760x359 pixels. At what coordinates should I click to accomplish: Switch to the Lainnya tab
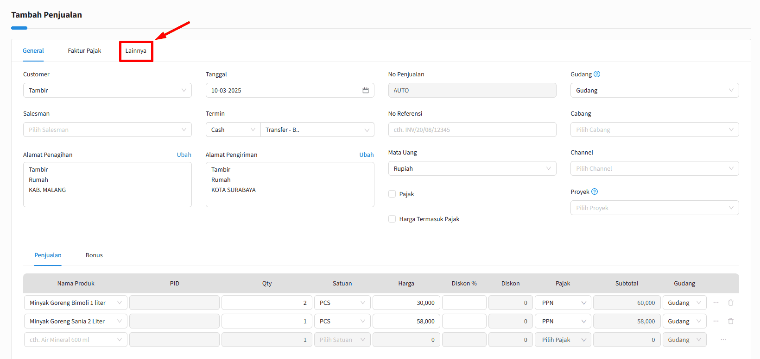(136, 51)
